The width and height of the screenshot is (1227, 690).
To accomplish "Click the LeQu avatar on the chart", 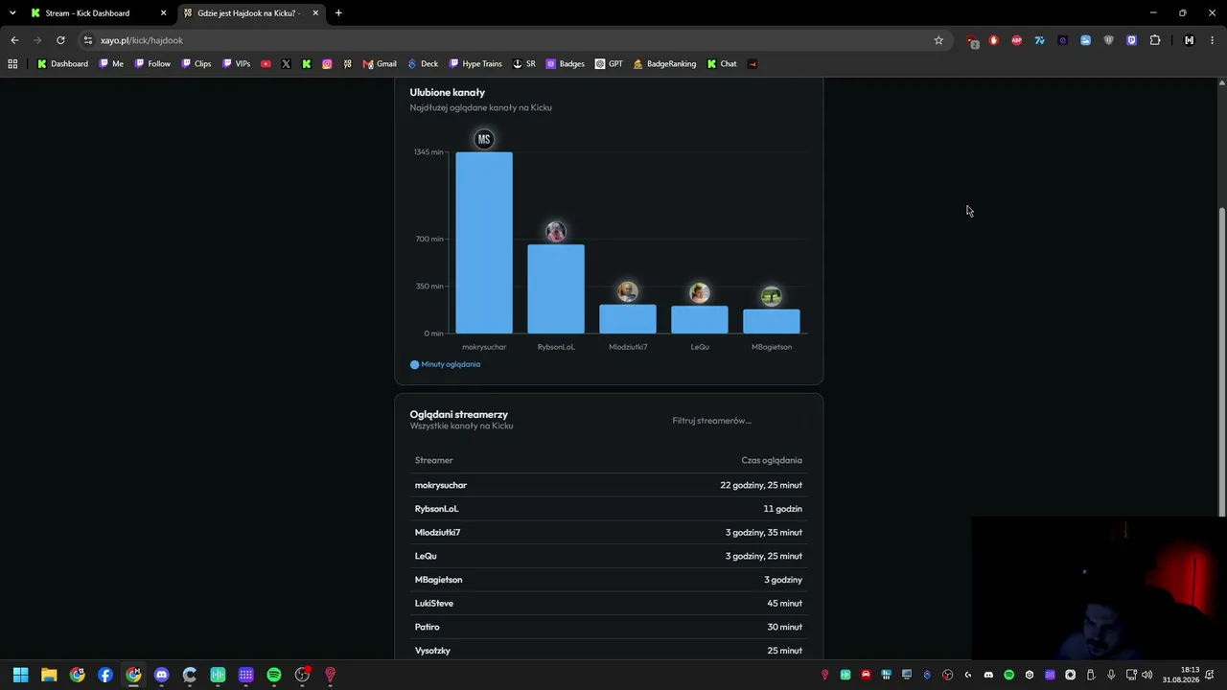I will tap(700, 293).
